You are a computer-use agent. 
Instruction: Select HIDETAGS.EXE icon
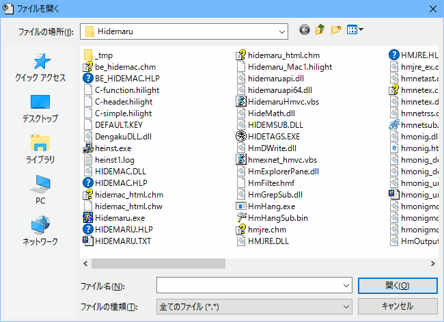click(241, 136)
